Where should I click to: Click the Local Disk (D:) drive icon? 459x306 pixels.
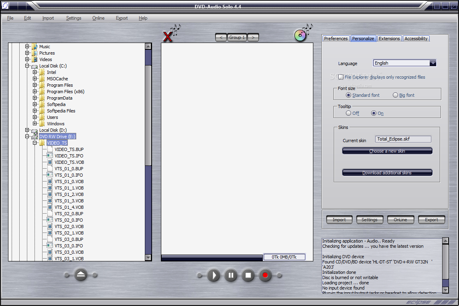point(35,131)
